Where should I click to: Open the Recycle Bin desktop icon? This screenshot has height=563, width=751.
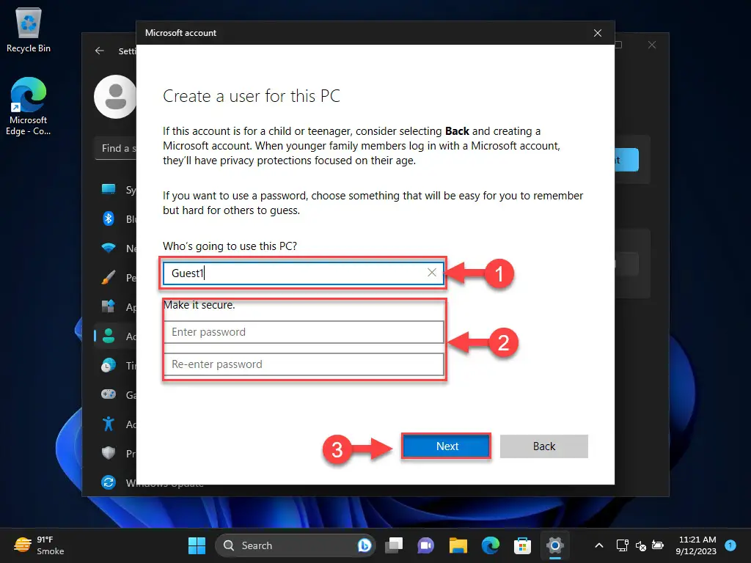pyautogui.click(x=29, y=29)
